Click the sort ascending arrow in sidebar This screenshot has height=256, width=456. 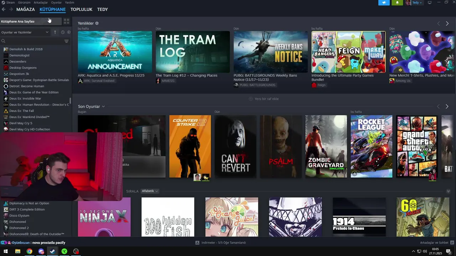55,32
